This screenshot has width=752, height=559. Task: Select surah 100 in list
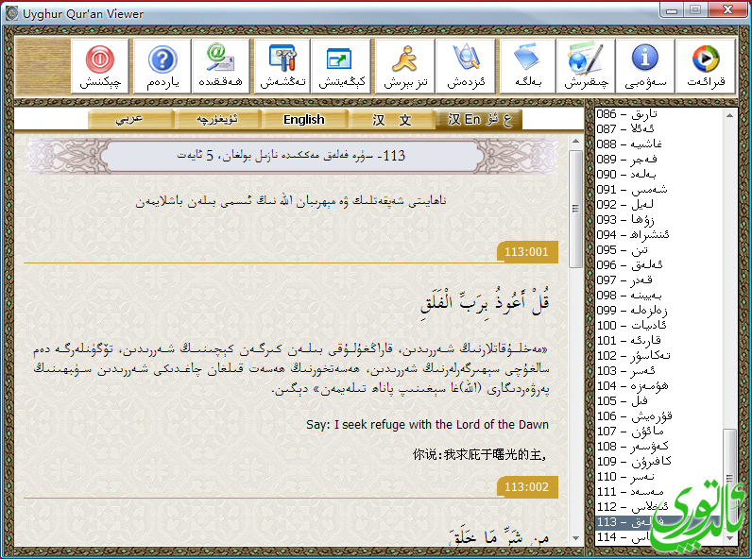[x=658, y=325]
